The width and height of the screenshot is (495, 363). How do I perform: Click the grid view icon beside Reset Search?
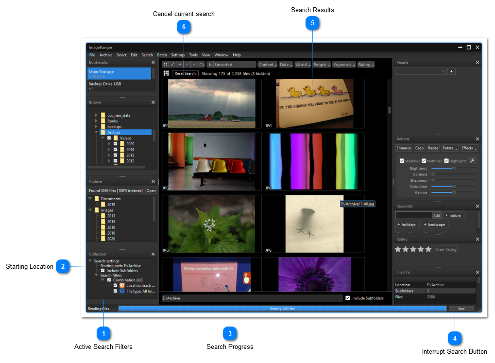pyautogui.click(x=166, y=73)
